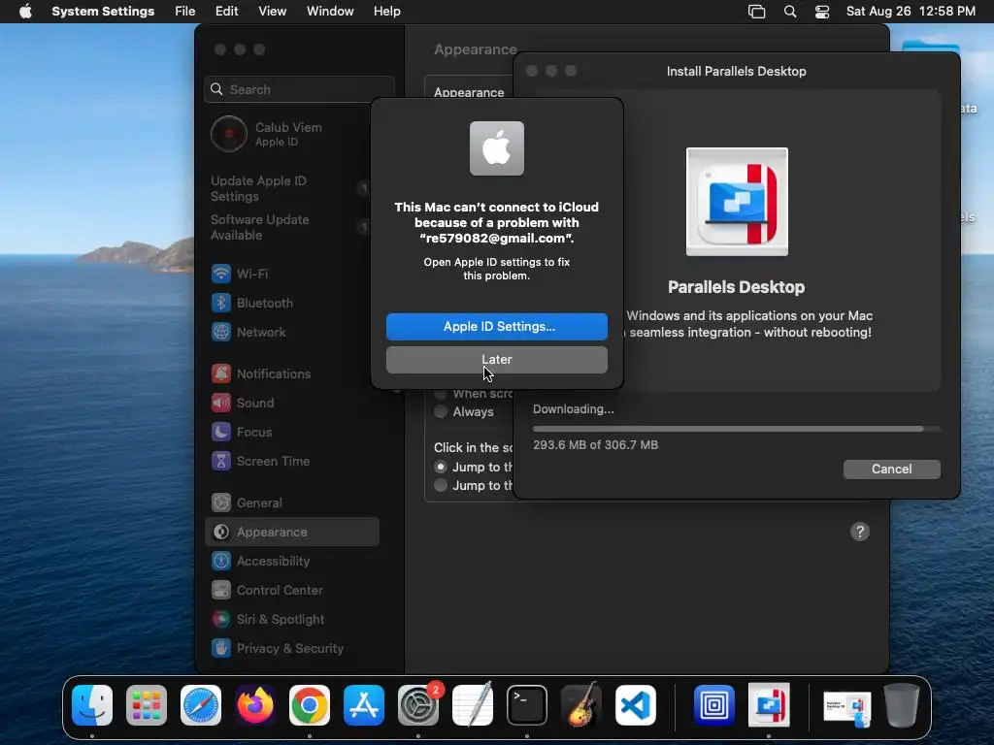Image resolution: width=994 pixels, height=745 pixels.
Task: Open Network settings pane
Action: (291, 332)
